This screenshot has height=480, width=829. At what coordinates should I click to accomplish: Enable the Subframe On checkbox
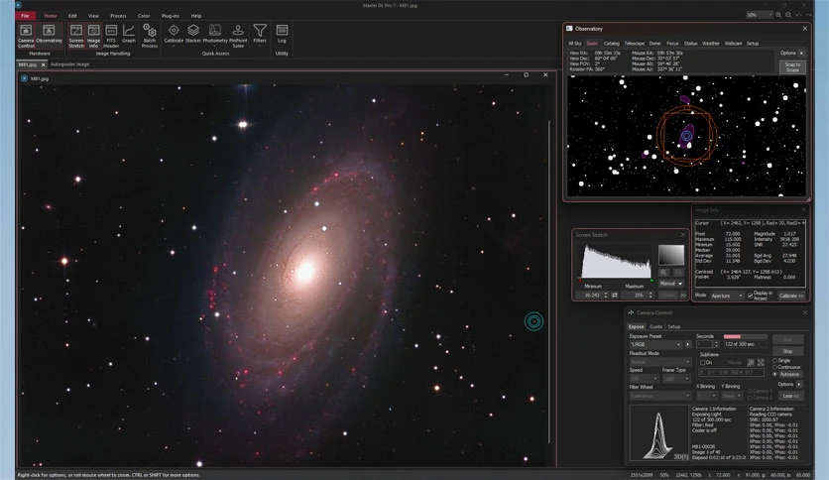point(703,363)
